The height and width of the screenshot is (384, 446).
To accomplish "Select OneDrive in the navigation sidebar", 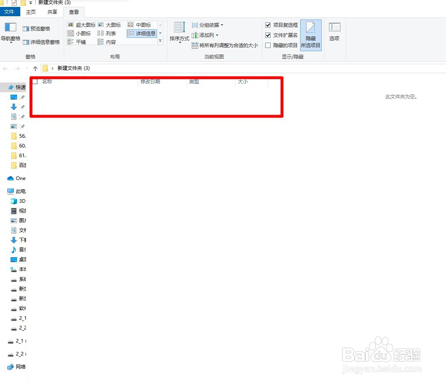I will pos(16,178).
